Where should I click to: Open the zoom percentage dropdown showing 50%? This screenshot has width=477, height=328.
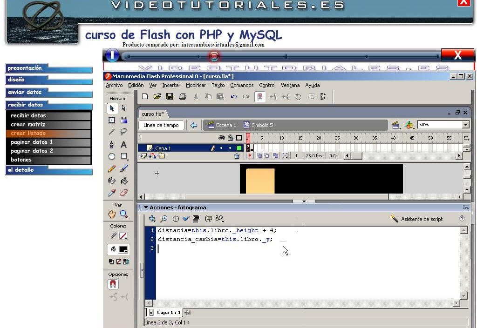pos(466,125)
